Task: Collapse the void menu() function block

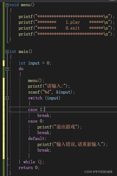Action: 7,5
